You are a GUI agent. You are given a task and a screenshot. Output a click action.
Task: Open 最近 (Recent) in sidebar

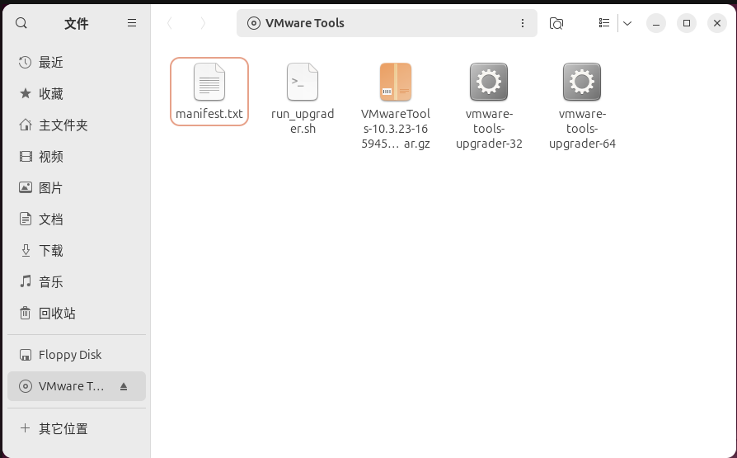pos(77,62)
